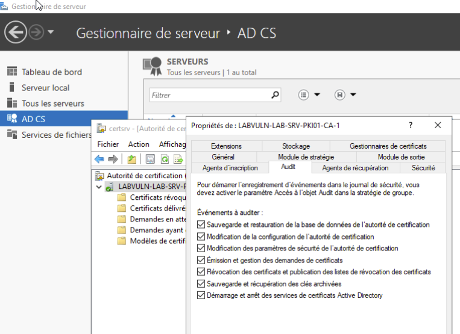Open the Action menu in certsrv
Image resolution: width=460 pixels, height=334 pixels.
click(x=139, y=144)
